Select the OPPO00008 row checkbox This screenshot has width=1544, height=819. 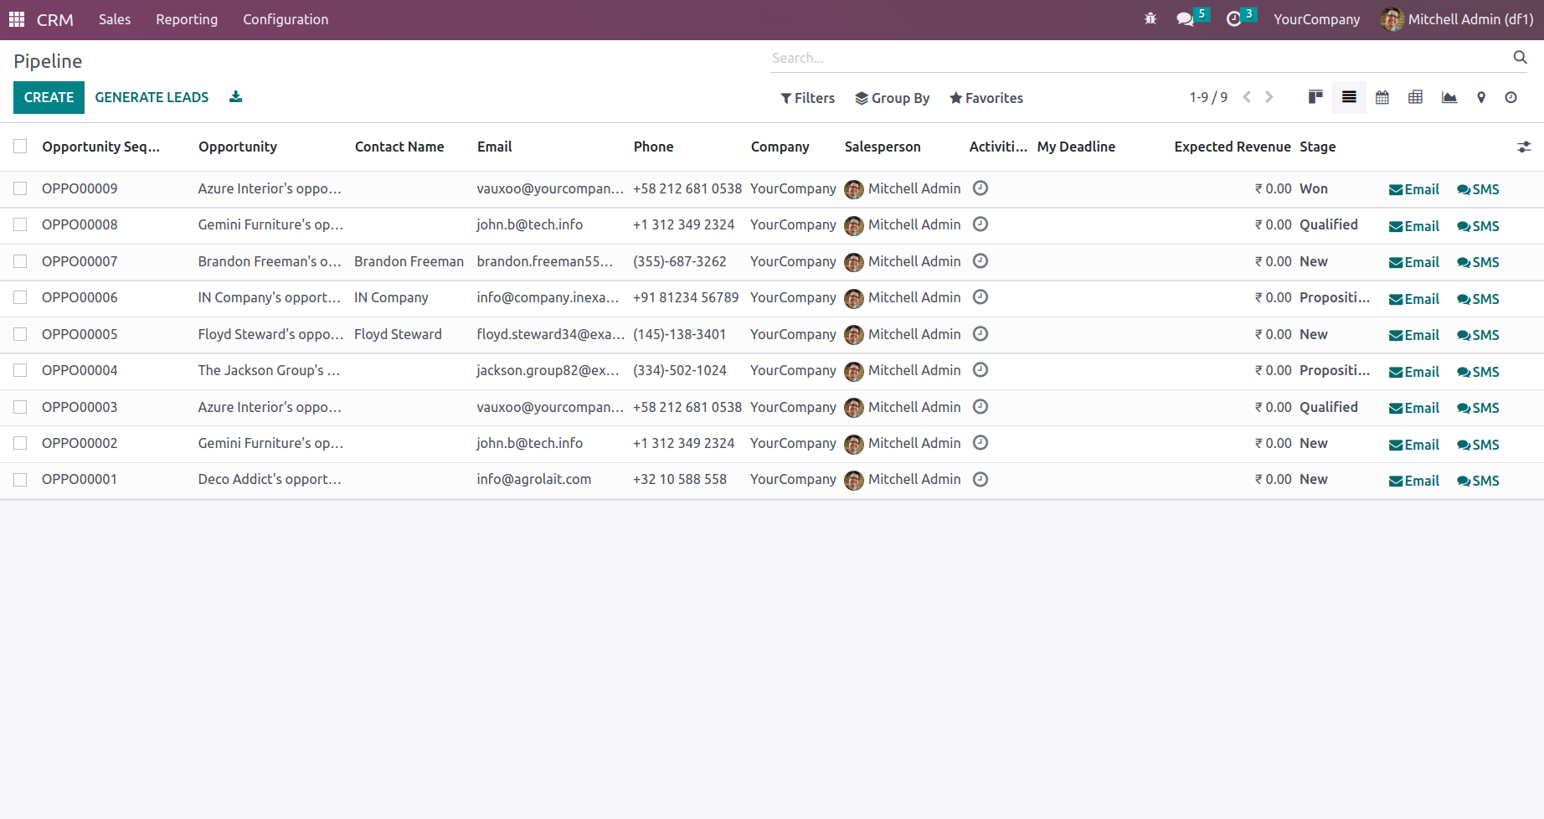click(20, 224)
